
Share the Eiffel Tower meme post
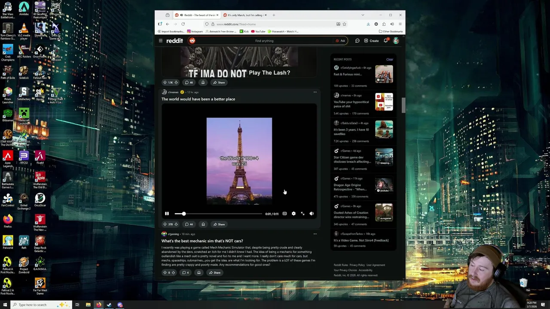click(x=219, y=224)
